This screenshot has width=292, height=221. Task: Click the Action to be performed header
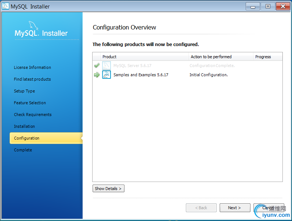coord(221,57)
